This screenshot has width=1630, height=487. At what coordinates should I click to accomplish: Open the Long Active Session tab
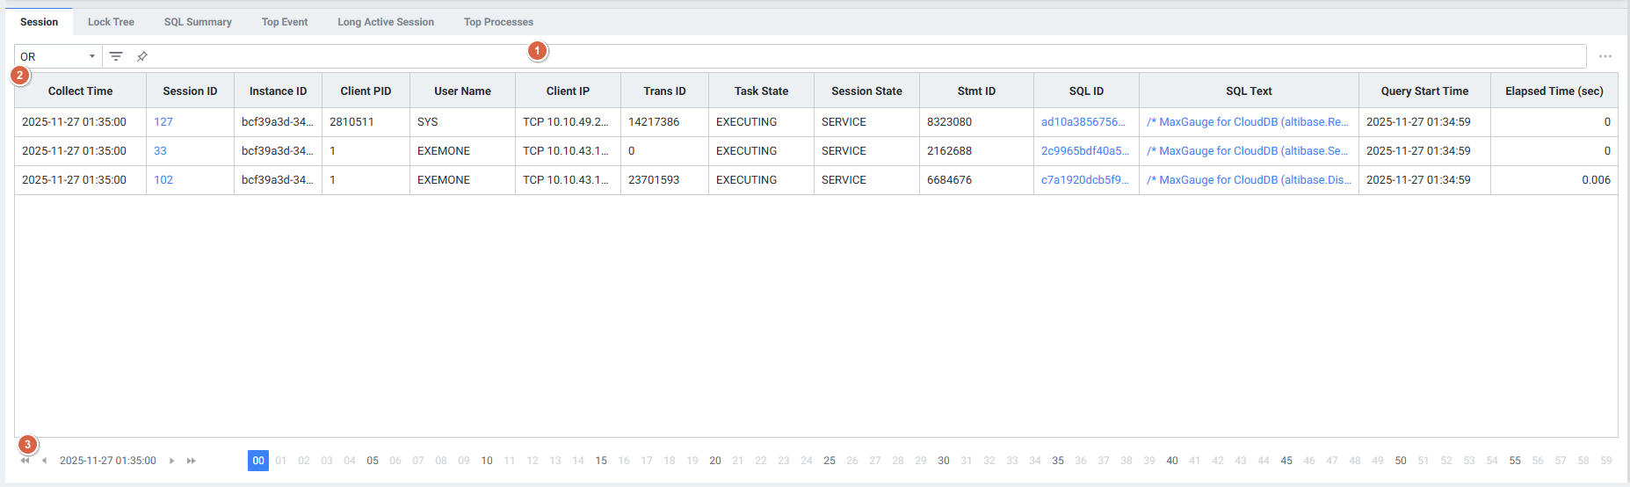click(x=386, y=22)
